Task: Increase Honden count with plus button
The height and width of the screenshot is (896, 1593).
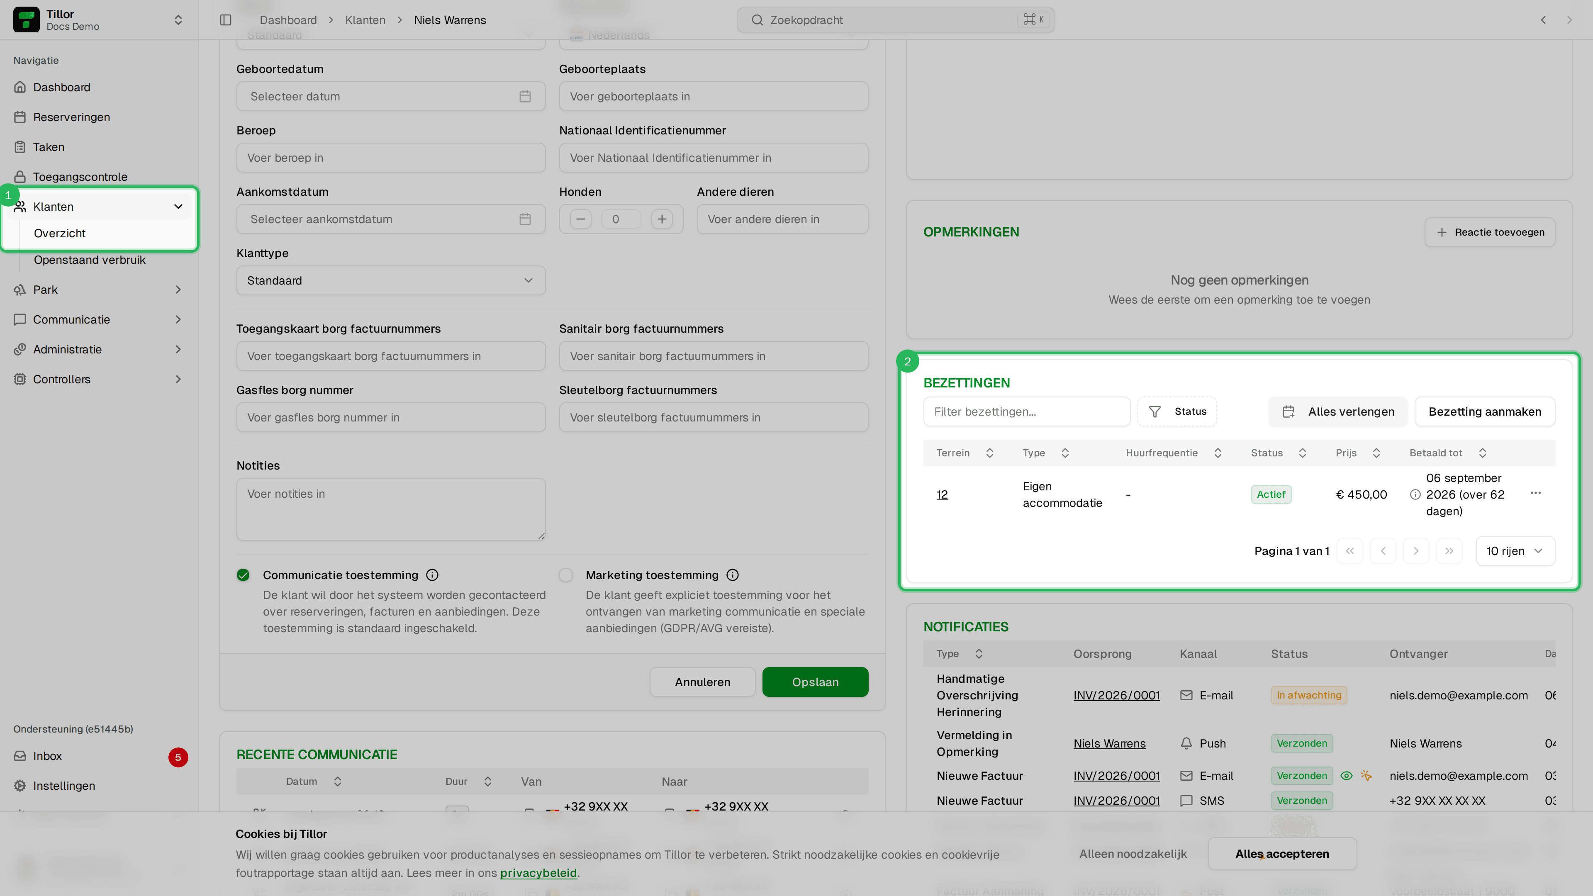Action: coord(662,219)
